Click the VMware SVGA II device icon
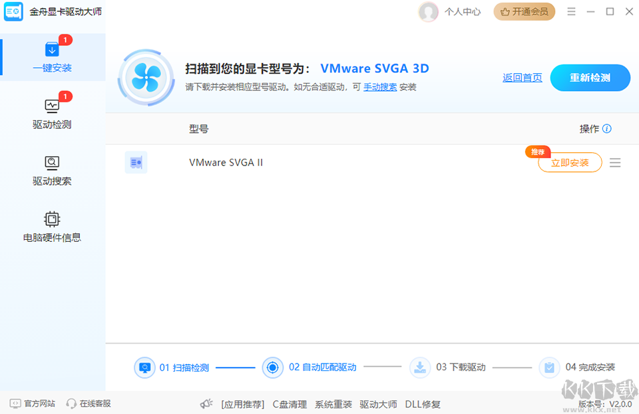Image resolution: width=639 pixels, height=414 pixels. click(136, 162)
